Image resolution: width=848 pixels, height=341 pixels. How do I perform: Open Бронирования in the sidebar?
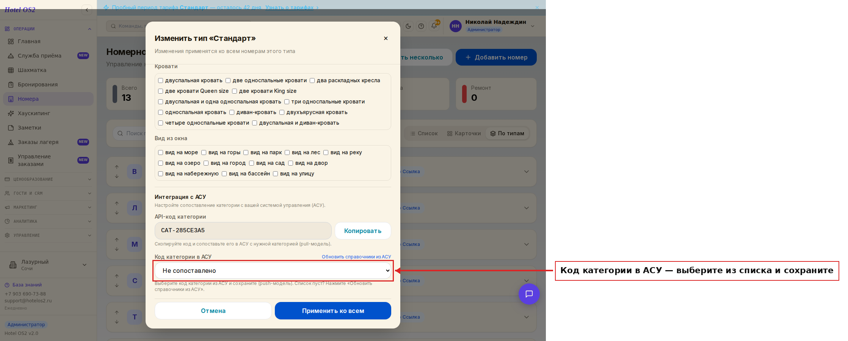point(48,84)
